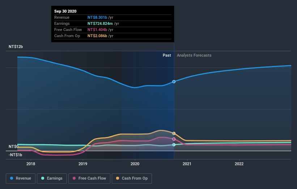
Task: Click the Past section label
Action: point(167,55)
